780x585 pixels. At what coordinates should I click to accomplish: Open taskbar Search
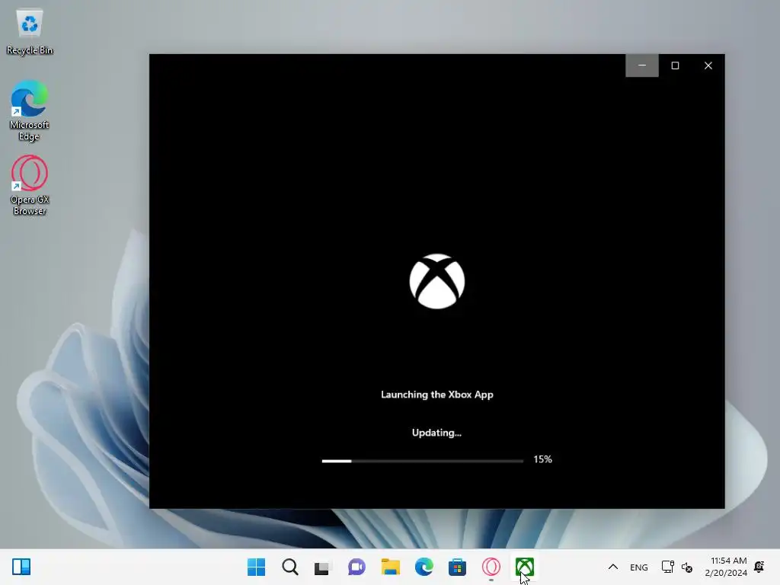click(x=290, y=567)
